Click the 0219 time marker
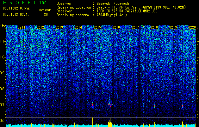199x127 pixels. click(173, 27)
